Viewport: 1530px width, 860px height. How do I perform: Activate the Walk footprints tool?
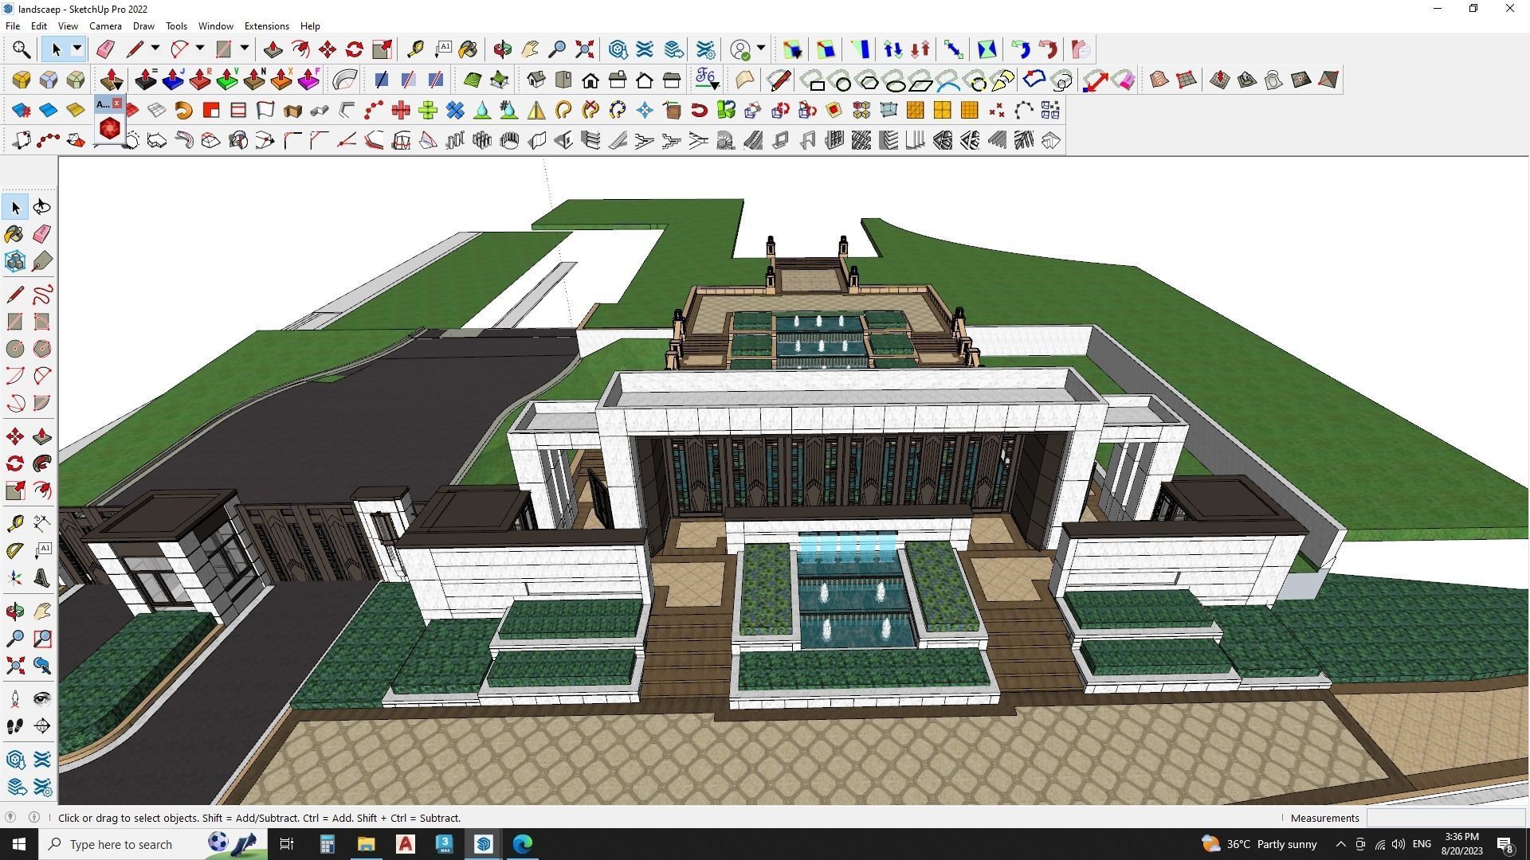coord(15,726)
